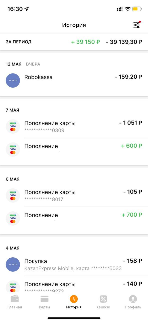Tap the -39 139,30 ₽ expense total
148x322 pixels.
(124, 42)
